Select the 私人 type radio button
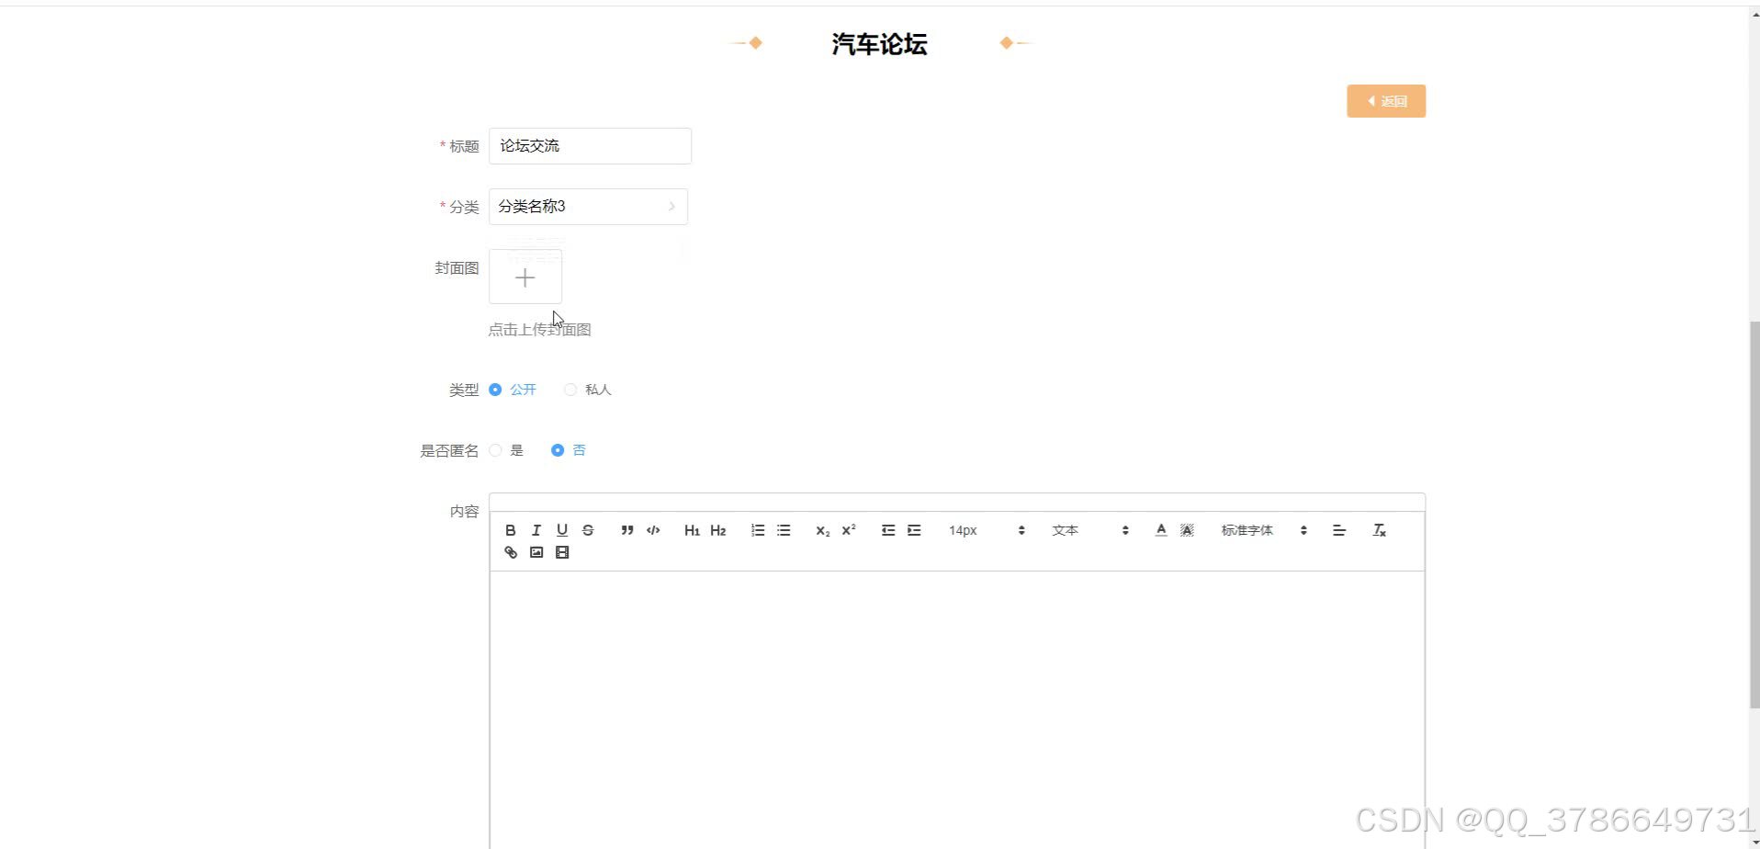 [x=570, y=390]
